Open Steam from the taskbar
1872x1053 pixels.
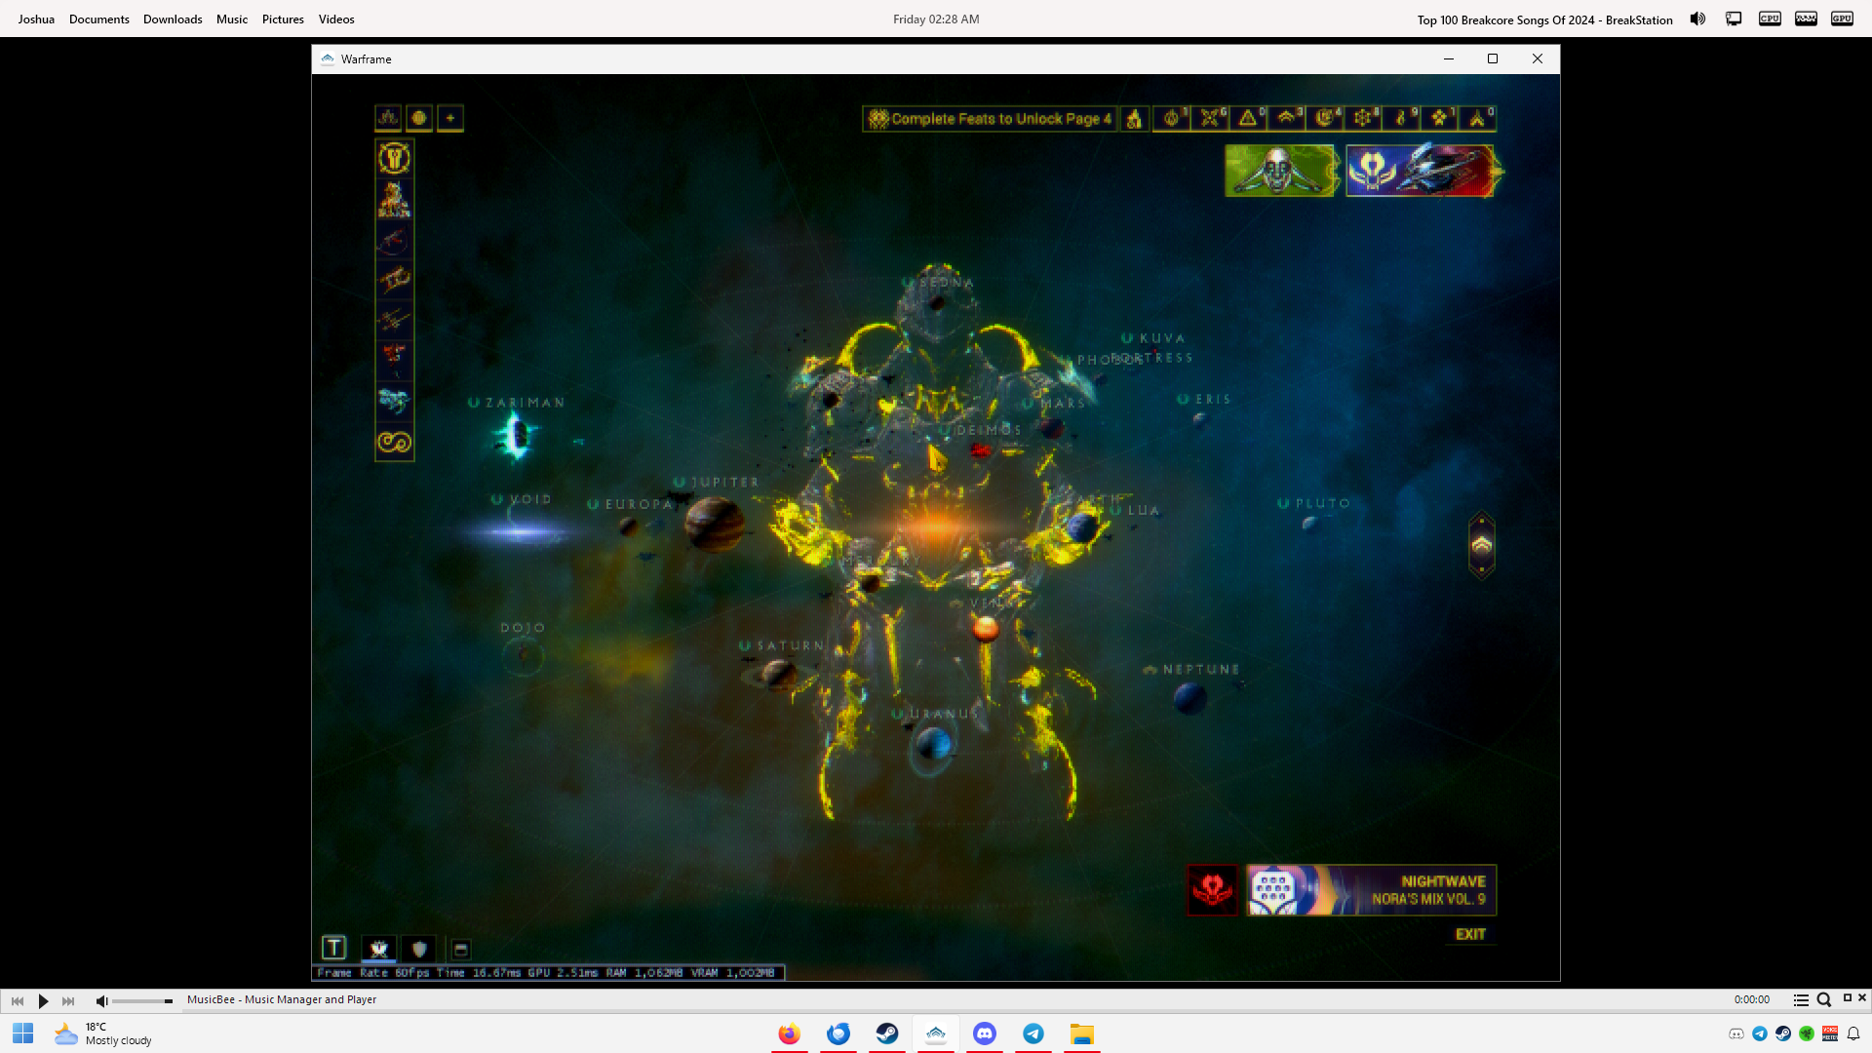click(x=887, y=1033)
